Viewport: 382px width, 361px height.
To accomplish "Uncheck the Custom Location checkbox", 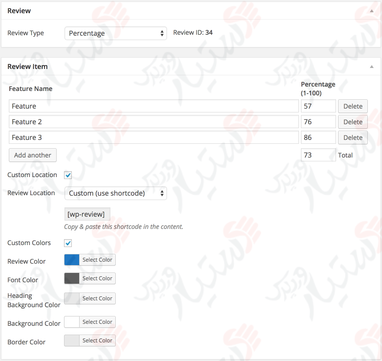I will [68, 175].
